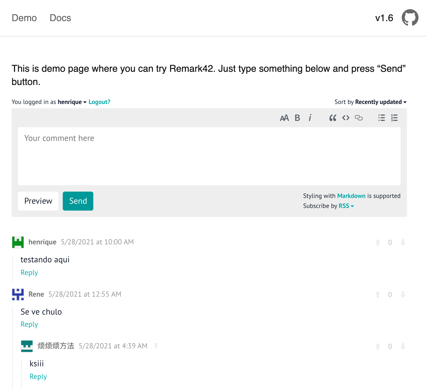The width and height of the screenshot is (427, 389).
Task: Click the score 0 on the ksiii comment
Action: [390, 346]
